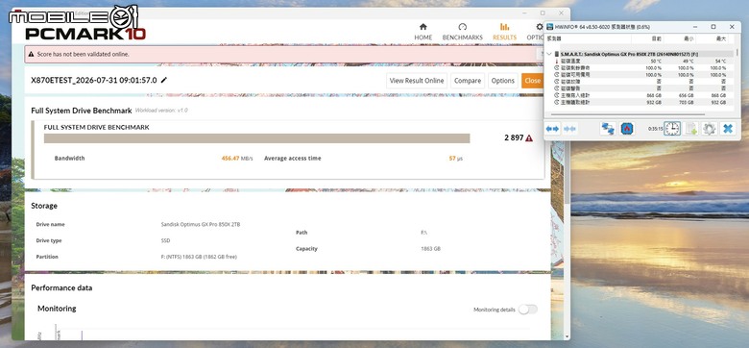Click thermometer icon on 50 °C row

coord(557,62)
